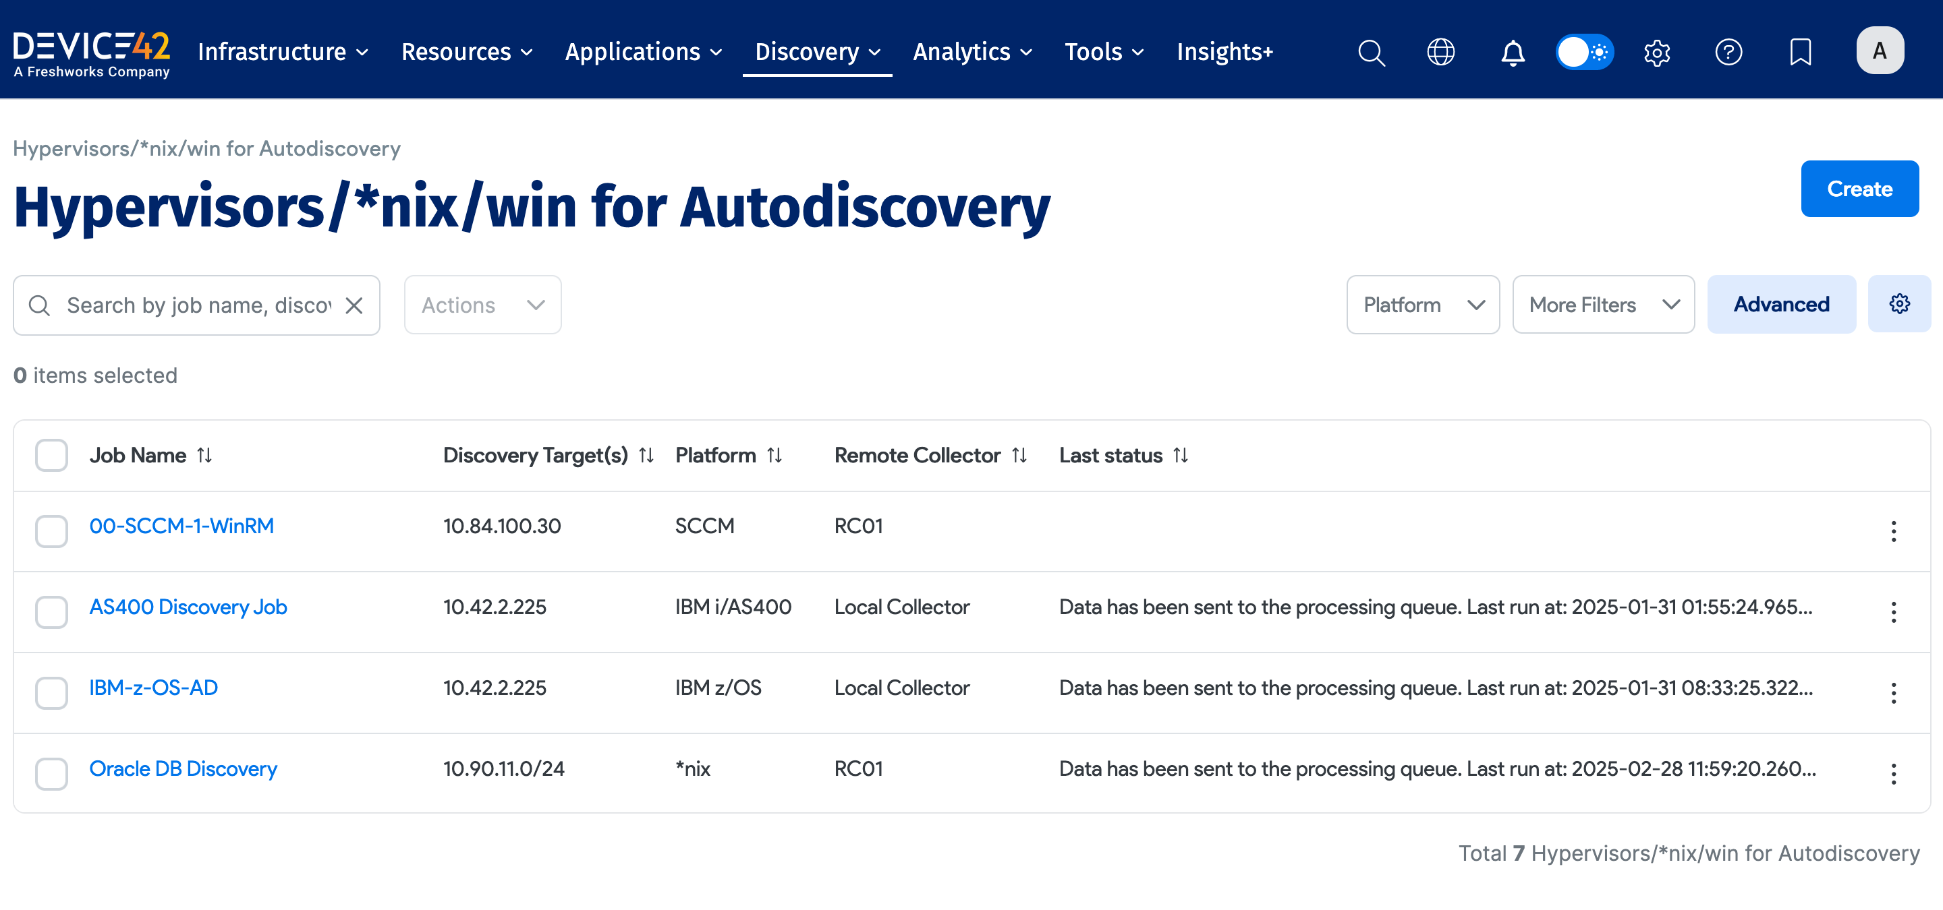1943x910 pixels.
Task: Click the globe language icon
Action: (1440, 52)
